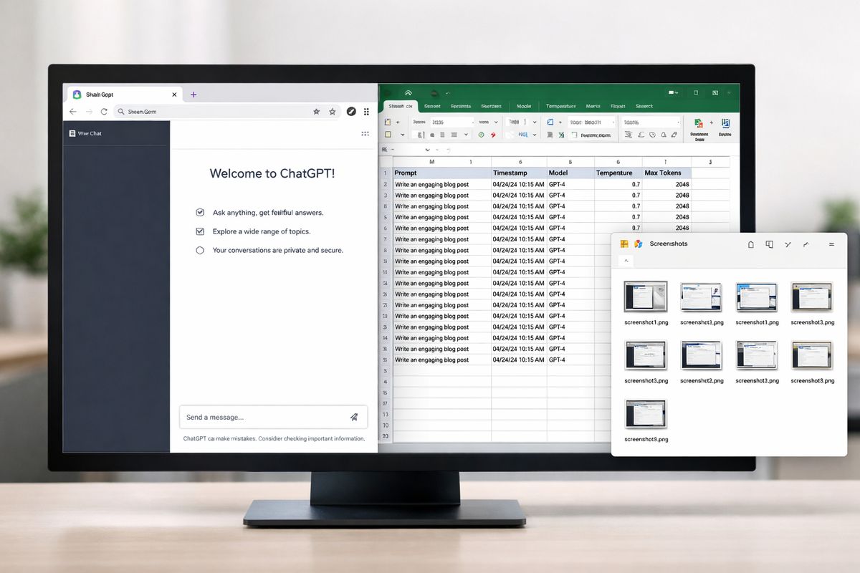Click the screenshot9.png file name
Viewport: 860px width, 573px height.
(646, 439)
